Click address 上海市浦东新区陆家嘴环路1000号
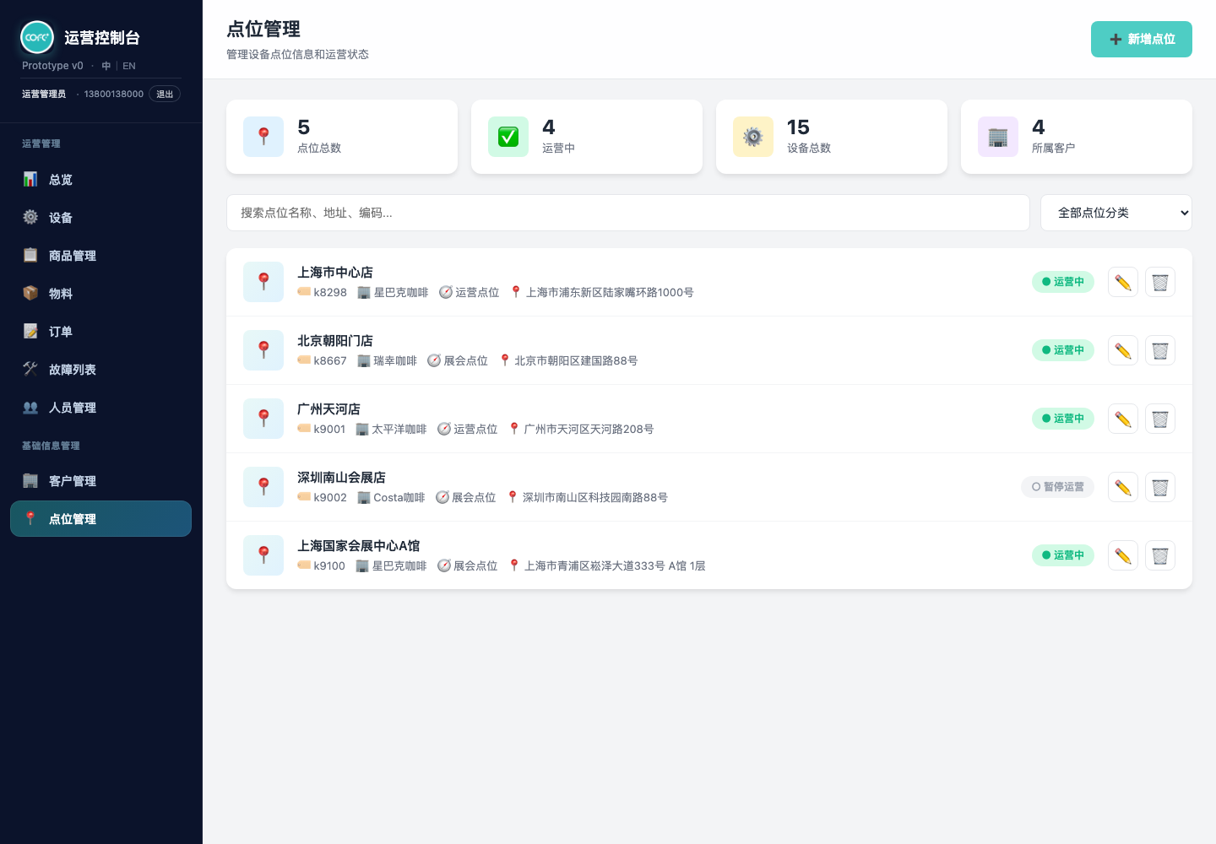This screenshot has height=844, width=1216. click(x=610, y=293)
